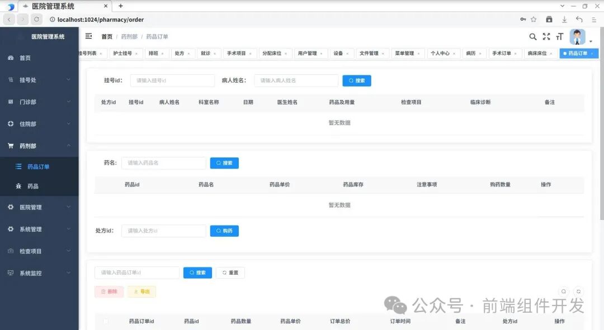The width and height of the screenshot is (604, 330).
Task: Toggle fullscreen using the expand icon
Action: 546,36
